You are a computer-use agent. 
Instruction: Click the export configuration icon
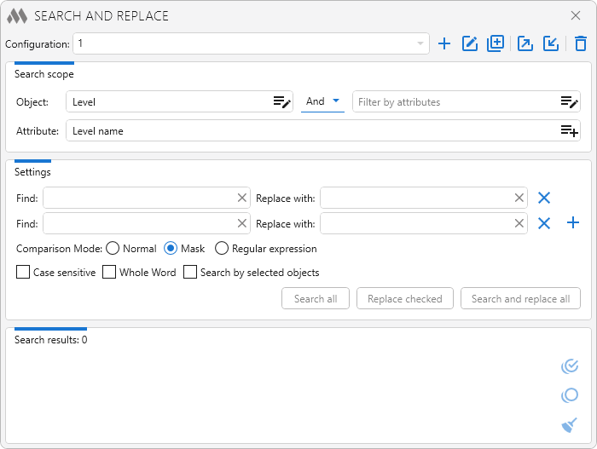[525, 43]
